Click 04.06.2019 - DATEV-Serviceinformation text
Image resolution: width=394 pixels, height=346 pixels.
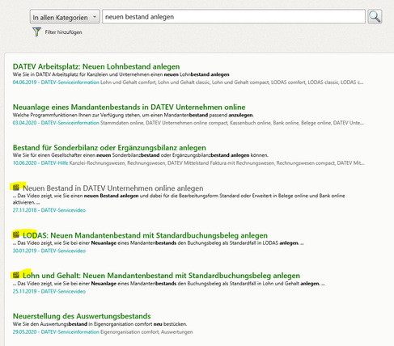[x=56, y=82]
